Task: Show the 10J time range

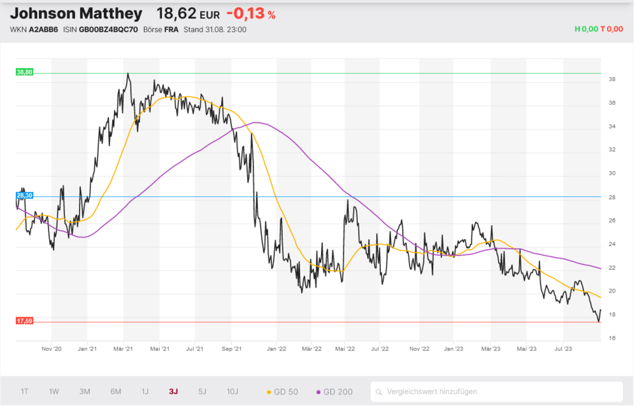Action: (x=233, y=393)
